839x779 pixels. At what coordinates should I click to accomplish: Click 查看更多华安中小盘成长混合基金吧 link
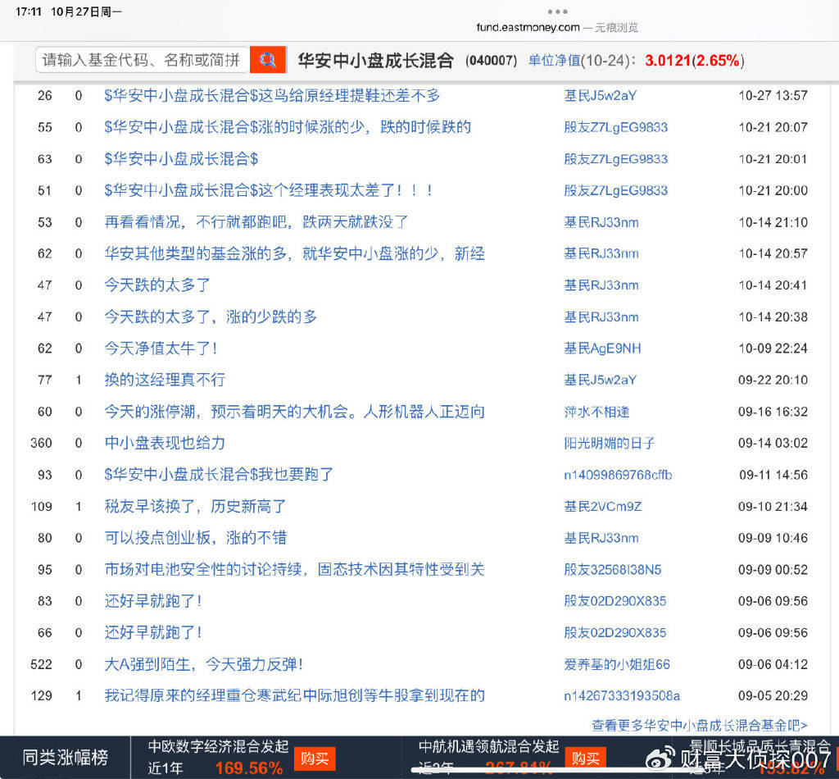(x=699, y=725)
